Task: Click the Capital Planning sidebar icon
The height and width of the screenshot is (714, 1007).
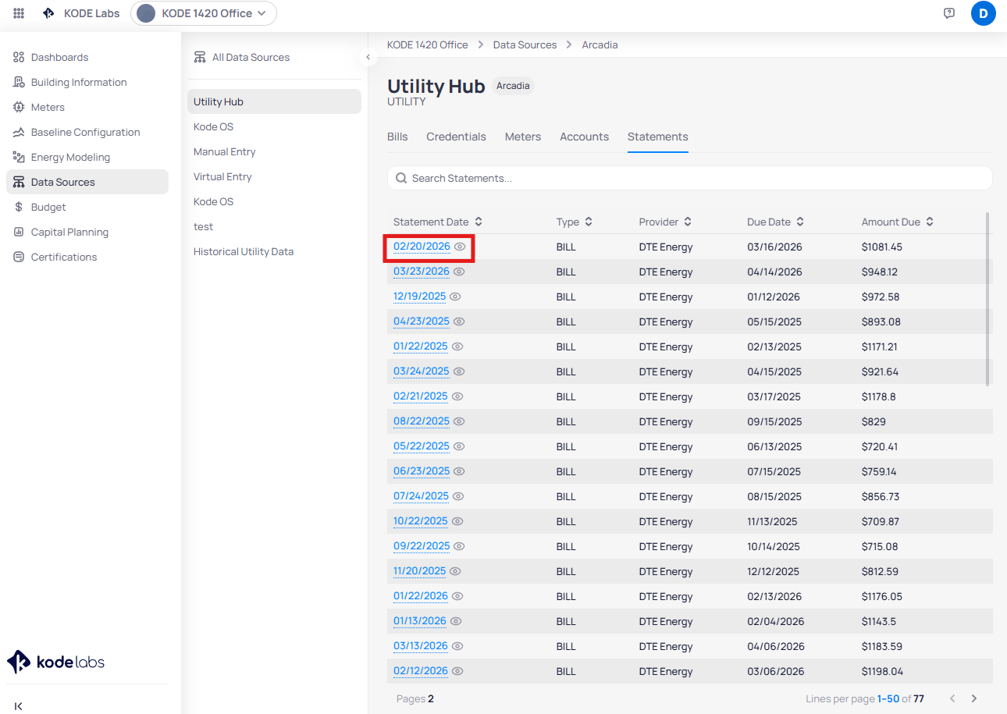Action: click(x=19, y=232)
